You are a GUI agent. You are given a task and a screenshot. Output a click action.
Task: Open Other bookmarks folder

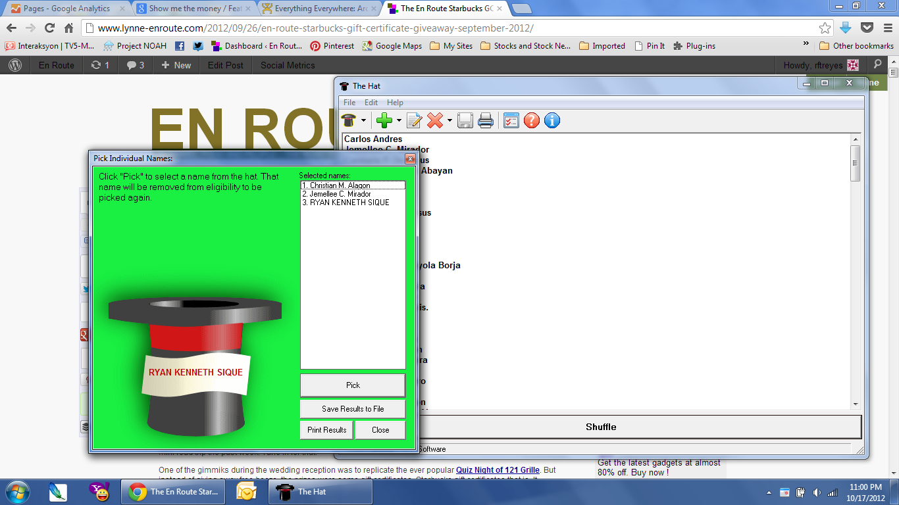[856, 46]
